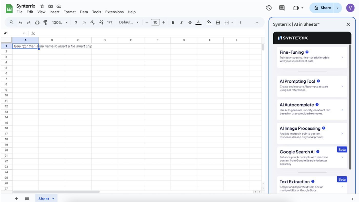Image resolution: width=359 pixels, height=202 pixels.
Task: Toggle bold formatting
Action: click(x=173, y=23)
